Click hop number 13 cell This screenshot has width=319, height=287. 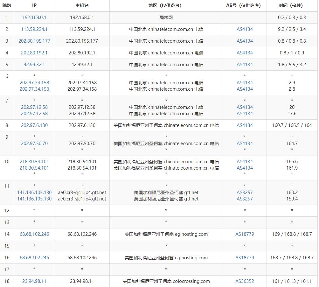(x=7, y=222)
